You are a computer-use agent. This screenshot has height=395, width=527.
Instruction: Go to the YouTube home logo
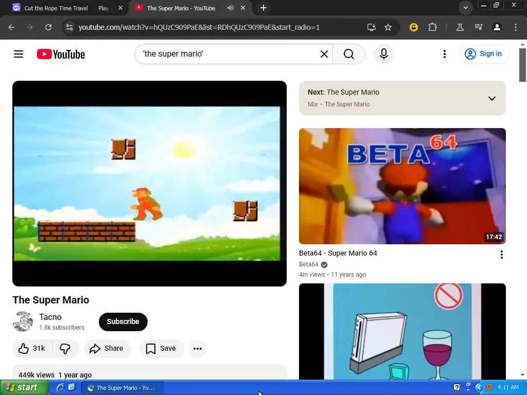click(61, 54)
